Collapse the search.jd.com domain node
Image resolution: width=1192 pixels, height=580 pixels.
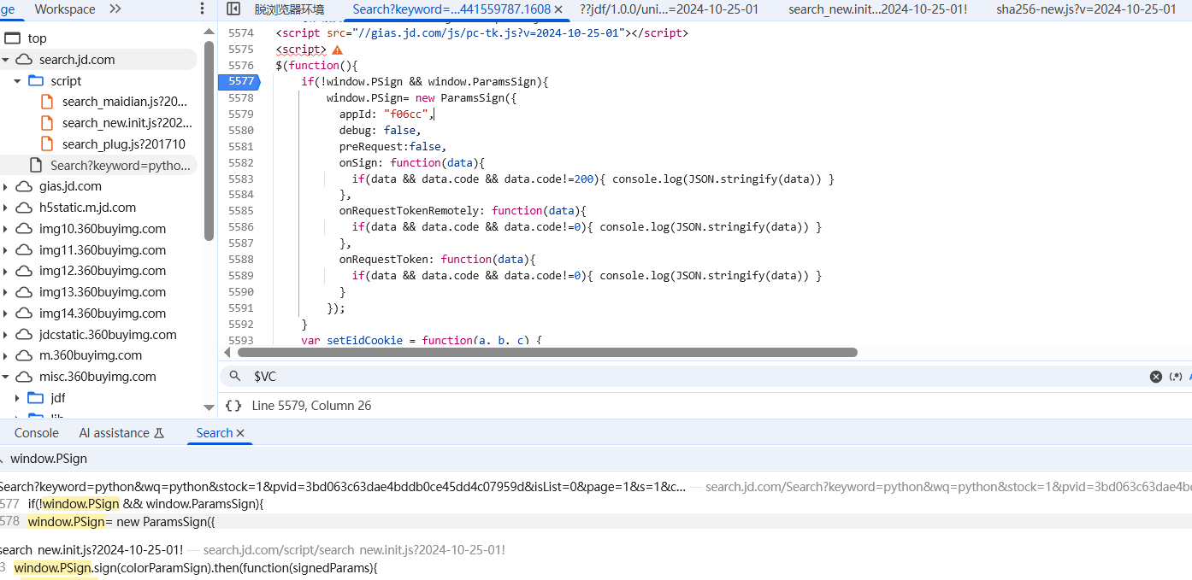pyautogui.click(x=5, y=60)
